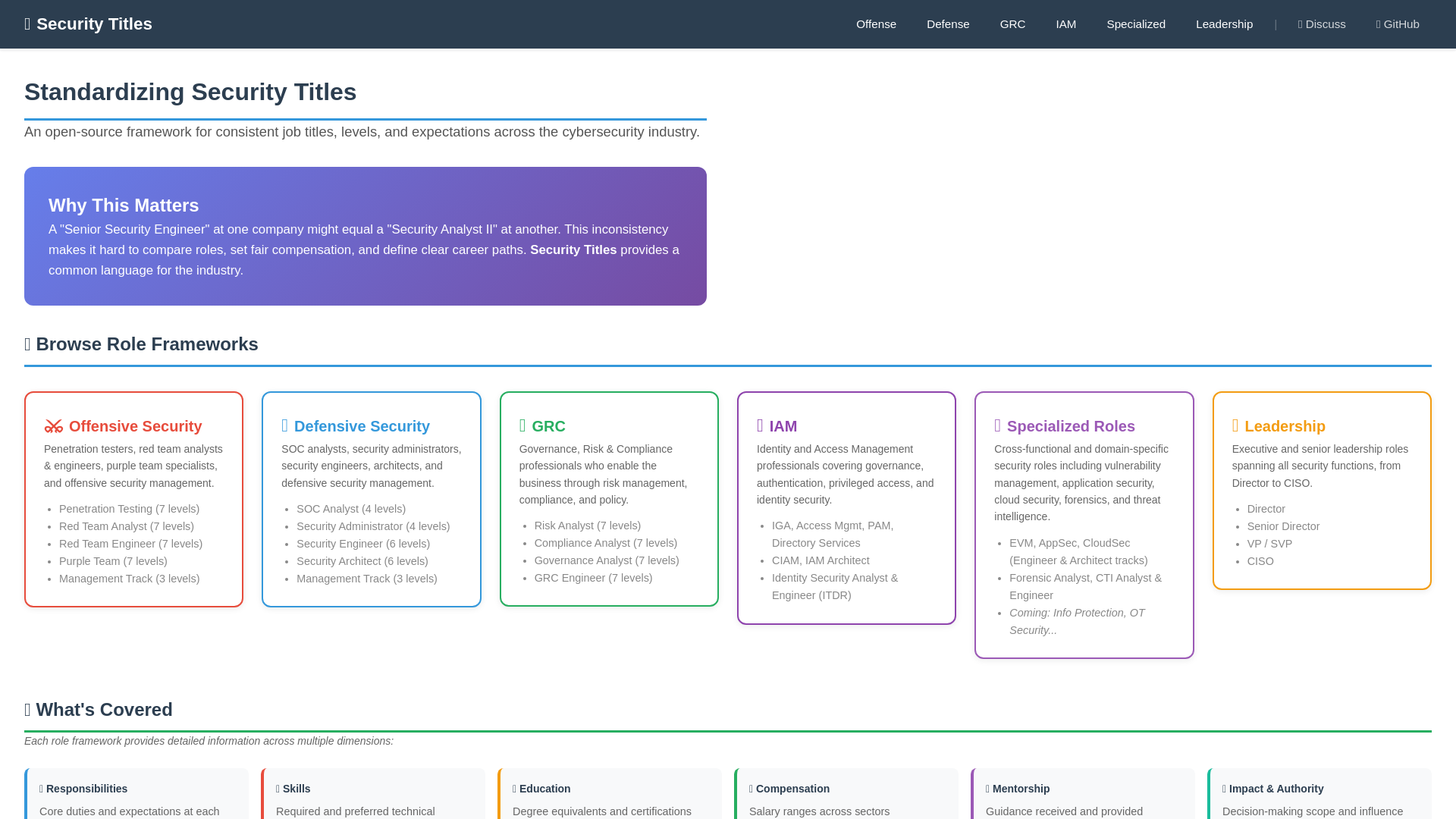
Task: Open Specialized in the top navigation
Action: [1136, 24]
